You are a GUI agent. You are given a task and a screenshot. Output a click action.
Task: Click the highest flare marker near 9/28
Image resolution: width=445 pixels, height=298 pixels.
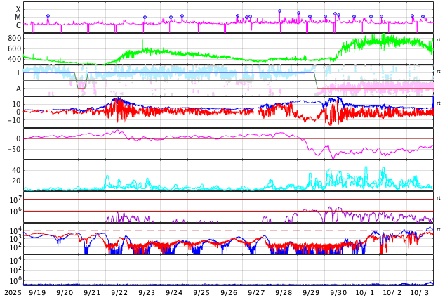coord(279,11)
